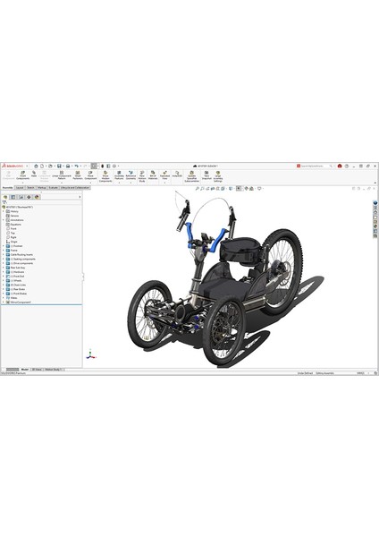Expand the Annotations node in the tree
379x537 pixels.
point(4,220)
